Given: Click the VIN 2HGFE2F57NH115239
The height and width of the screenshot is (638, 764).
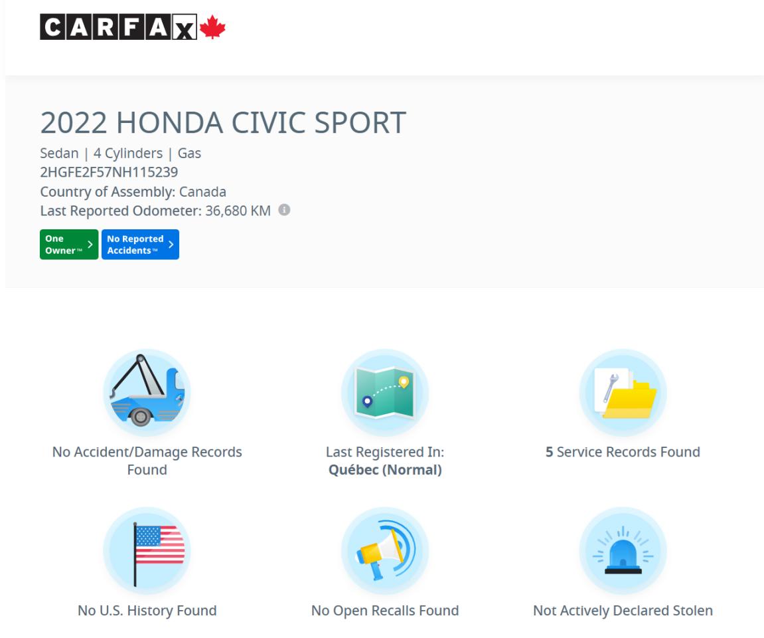Looking at the screenshot, I should pyautogui.click(x=109, y=172).
